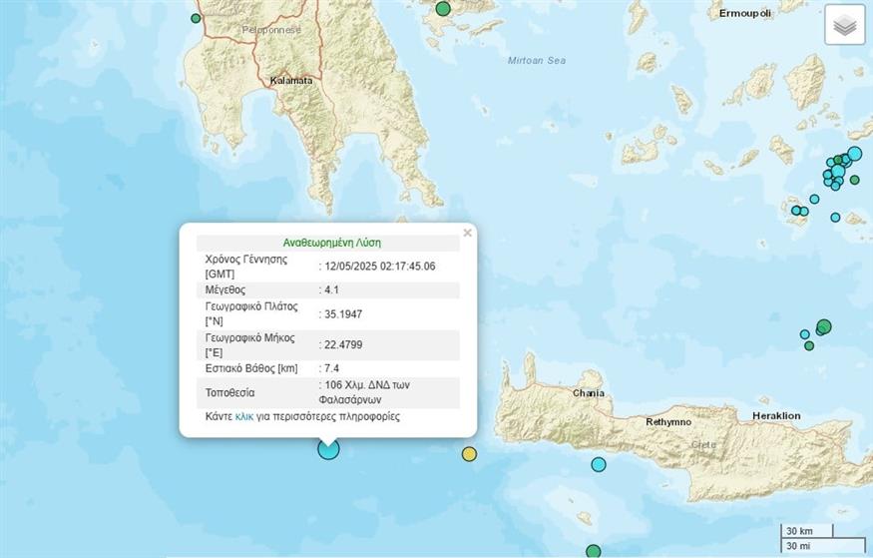Image resolution: width=873 pixels, height=558 pixels.
Task: Click the green earthquake marker at the bottom edge
Action: pos(594,551)
